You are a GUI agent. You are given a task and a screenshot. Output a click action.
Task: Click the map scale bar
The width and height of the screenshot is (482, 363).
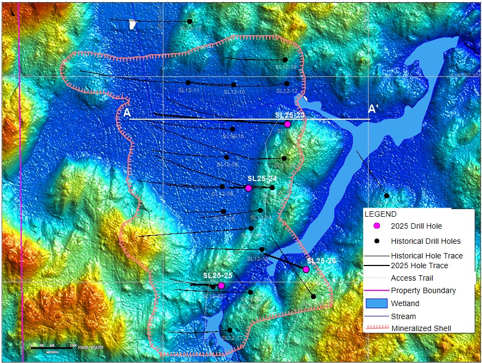52,345
